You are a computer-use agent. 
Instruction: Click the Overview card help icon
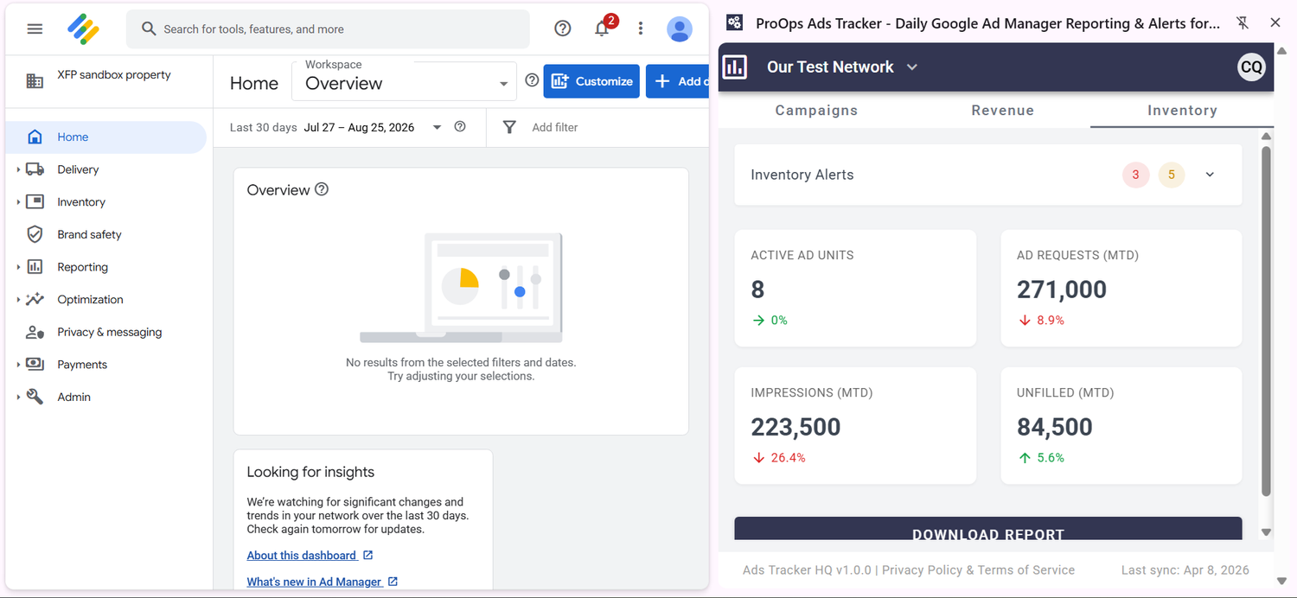point(322,189)
